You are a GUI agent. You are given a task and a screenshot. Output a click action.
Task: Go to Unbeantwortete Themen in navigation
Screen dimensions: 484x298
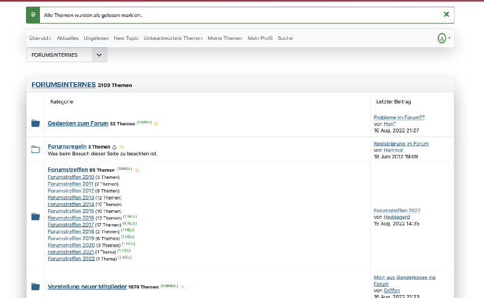(173, 38)
